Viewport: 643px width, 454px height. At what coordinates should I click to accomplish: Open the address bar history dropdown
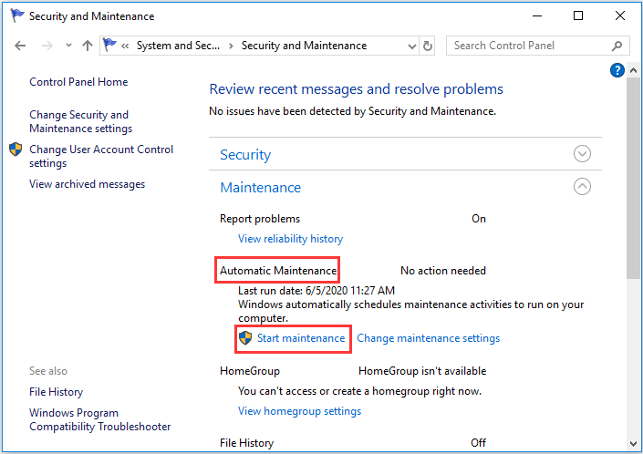click(412, 46)
